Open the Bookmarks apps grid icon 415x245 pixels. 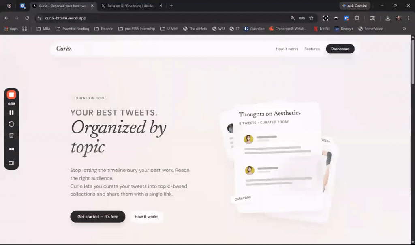pyautogui.click(x=24, y=29)
